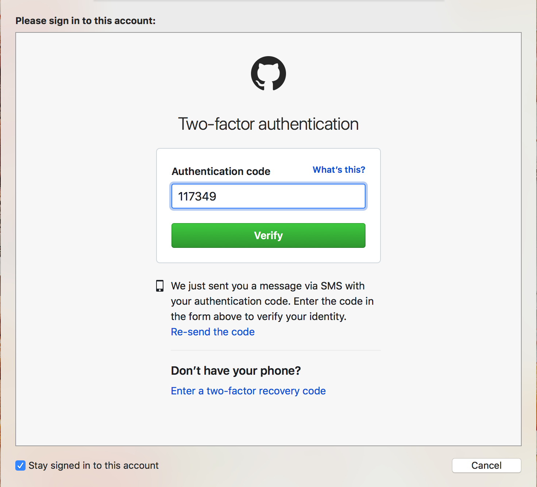Submit code with the green Verify button

(268, 235)
